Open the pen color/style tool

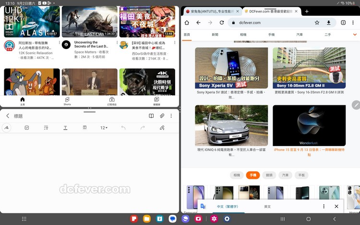[162, 128]
